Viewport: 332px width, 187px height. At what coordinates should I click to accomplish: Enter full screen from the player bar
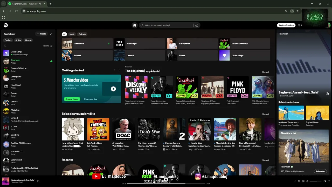[329, 181]
